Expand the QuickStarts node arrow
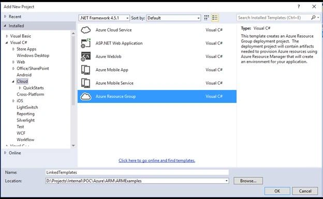The image size is (323, 199). pos(20,88)
